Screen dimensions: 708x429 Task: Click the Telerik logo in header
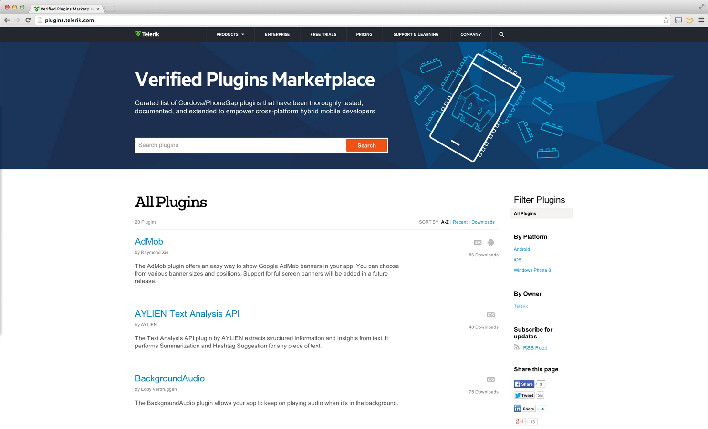tap(147, 34)
